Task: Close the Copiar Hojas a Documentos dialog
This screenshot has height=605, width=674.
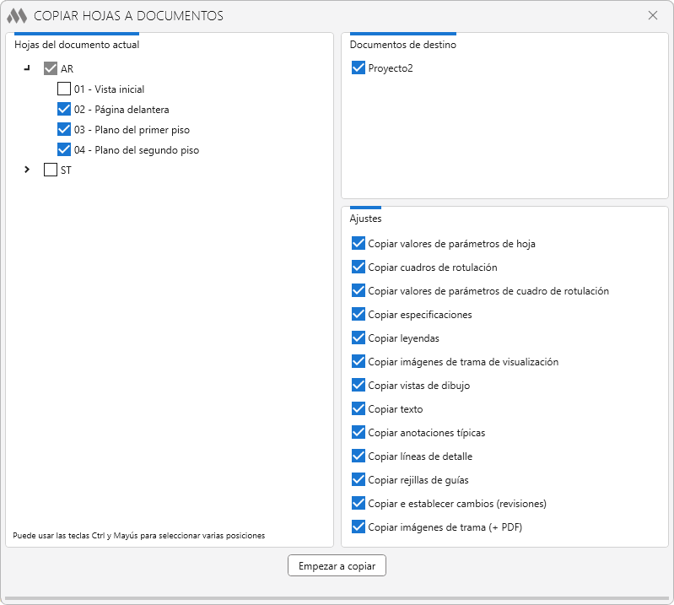Action: point(652,15)
